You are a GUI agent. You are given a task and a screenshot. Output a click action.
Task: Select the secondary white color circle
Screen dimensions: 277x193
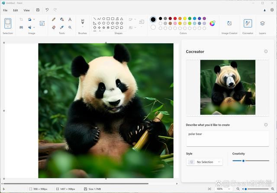click(x=153, y=27)
